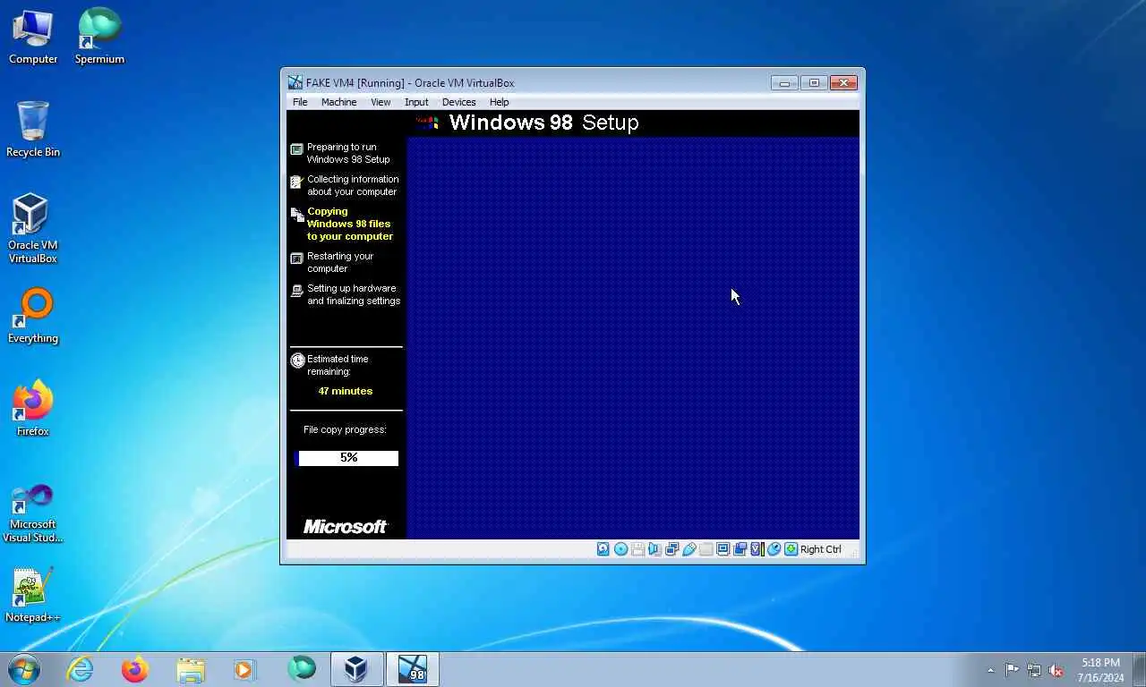The image size is (1146, 687).
Task: Click the Action Center flag tray icon
Action: coord(1012,670)
